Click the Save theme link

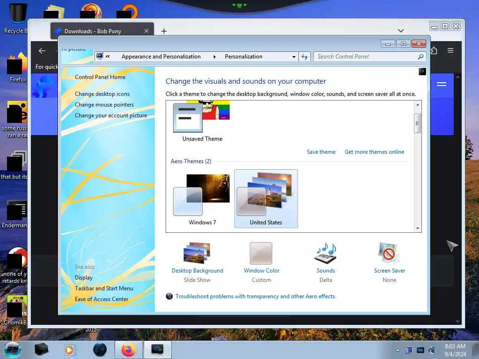321,152
